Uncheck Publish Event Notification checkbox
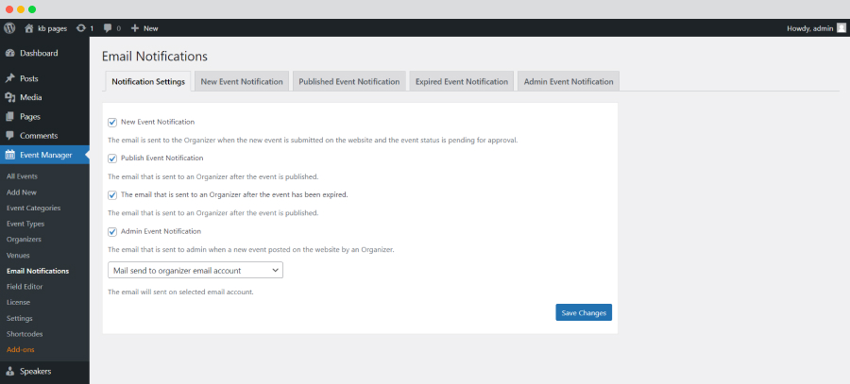Image resolution: width=850 pixels, height=384 pixels. (x=112, y=159)
